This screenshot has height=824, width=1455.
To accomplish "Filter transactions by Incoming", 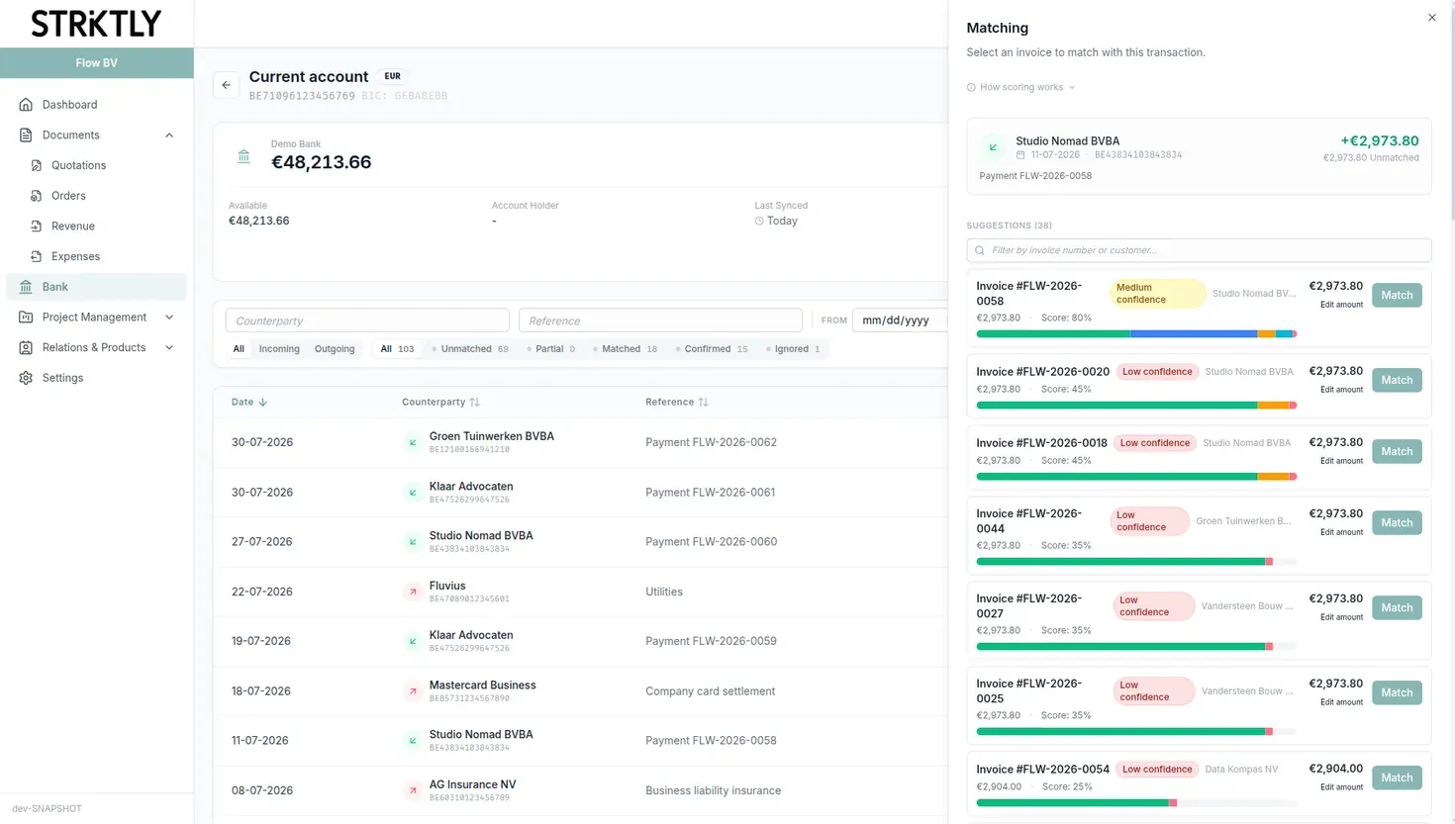I will click(x=279, y=349).
